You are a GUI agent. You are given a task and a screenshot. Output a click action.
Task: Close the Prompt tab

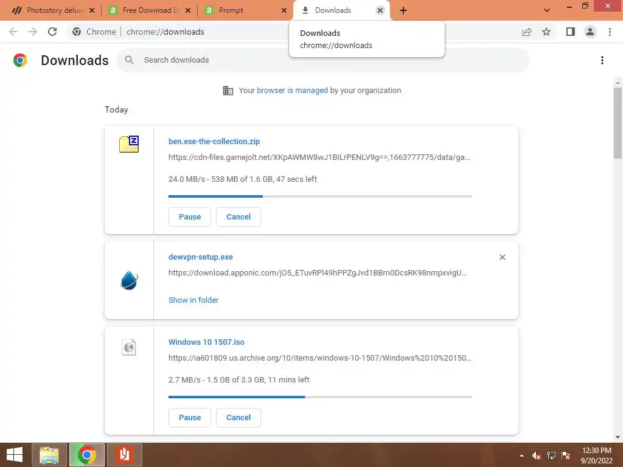284,10
